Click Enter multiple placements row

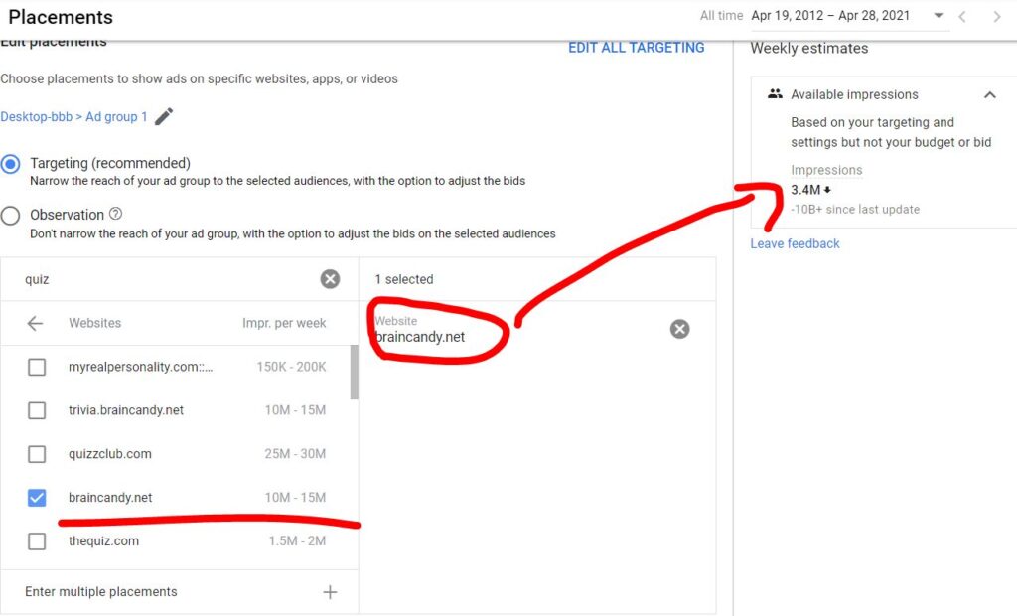180,592
